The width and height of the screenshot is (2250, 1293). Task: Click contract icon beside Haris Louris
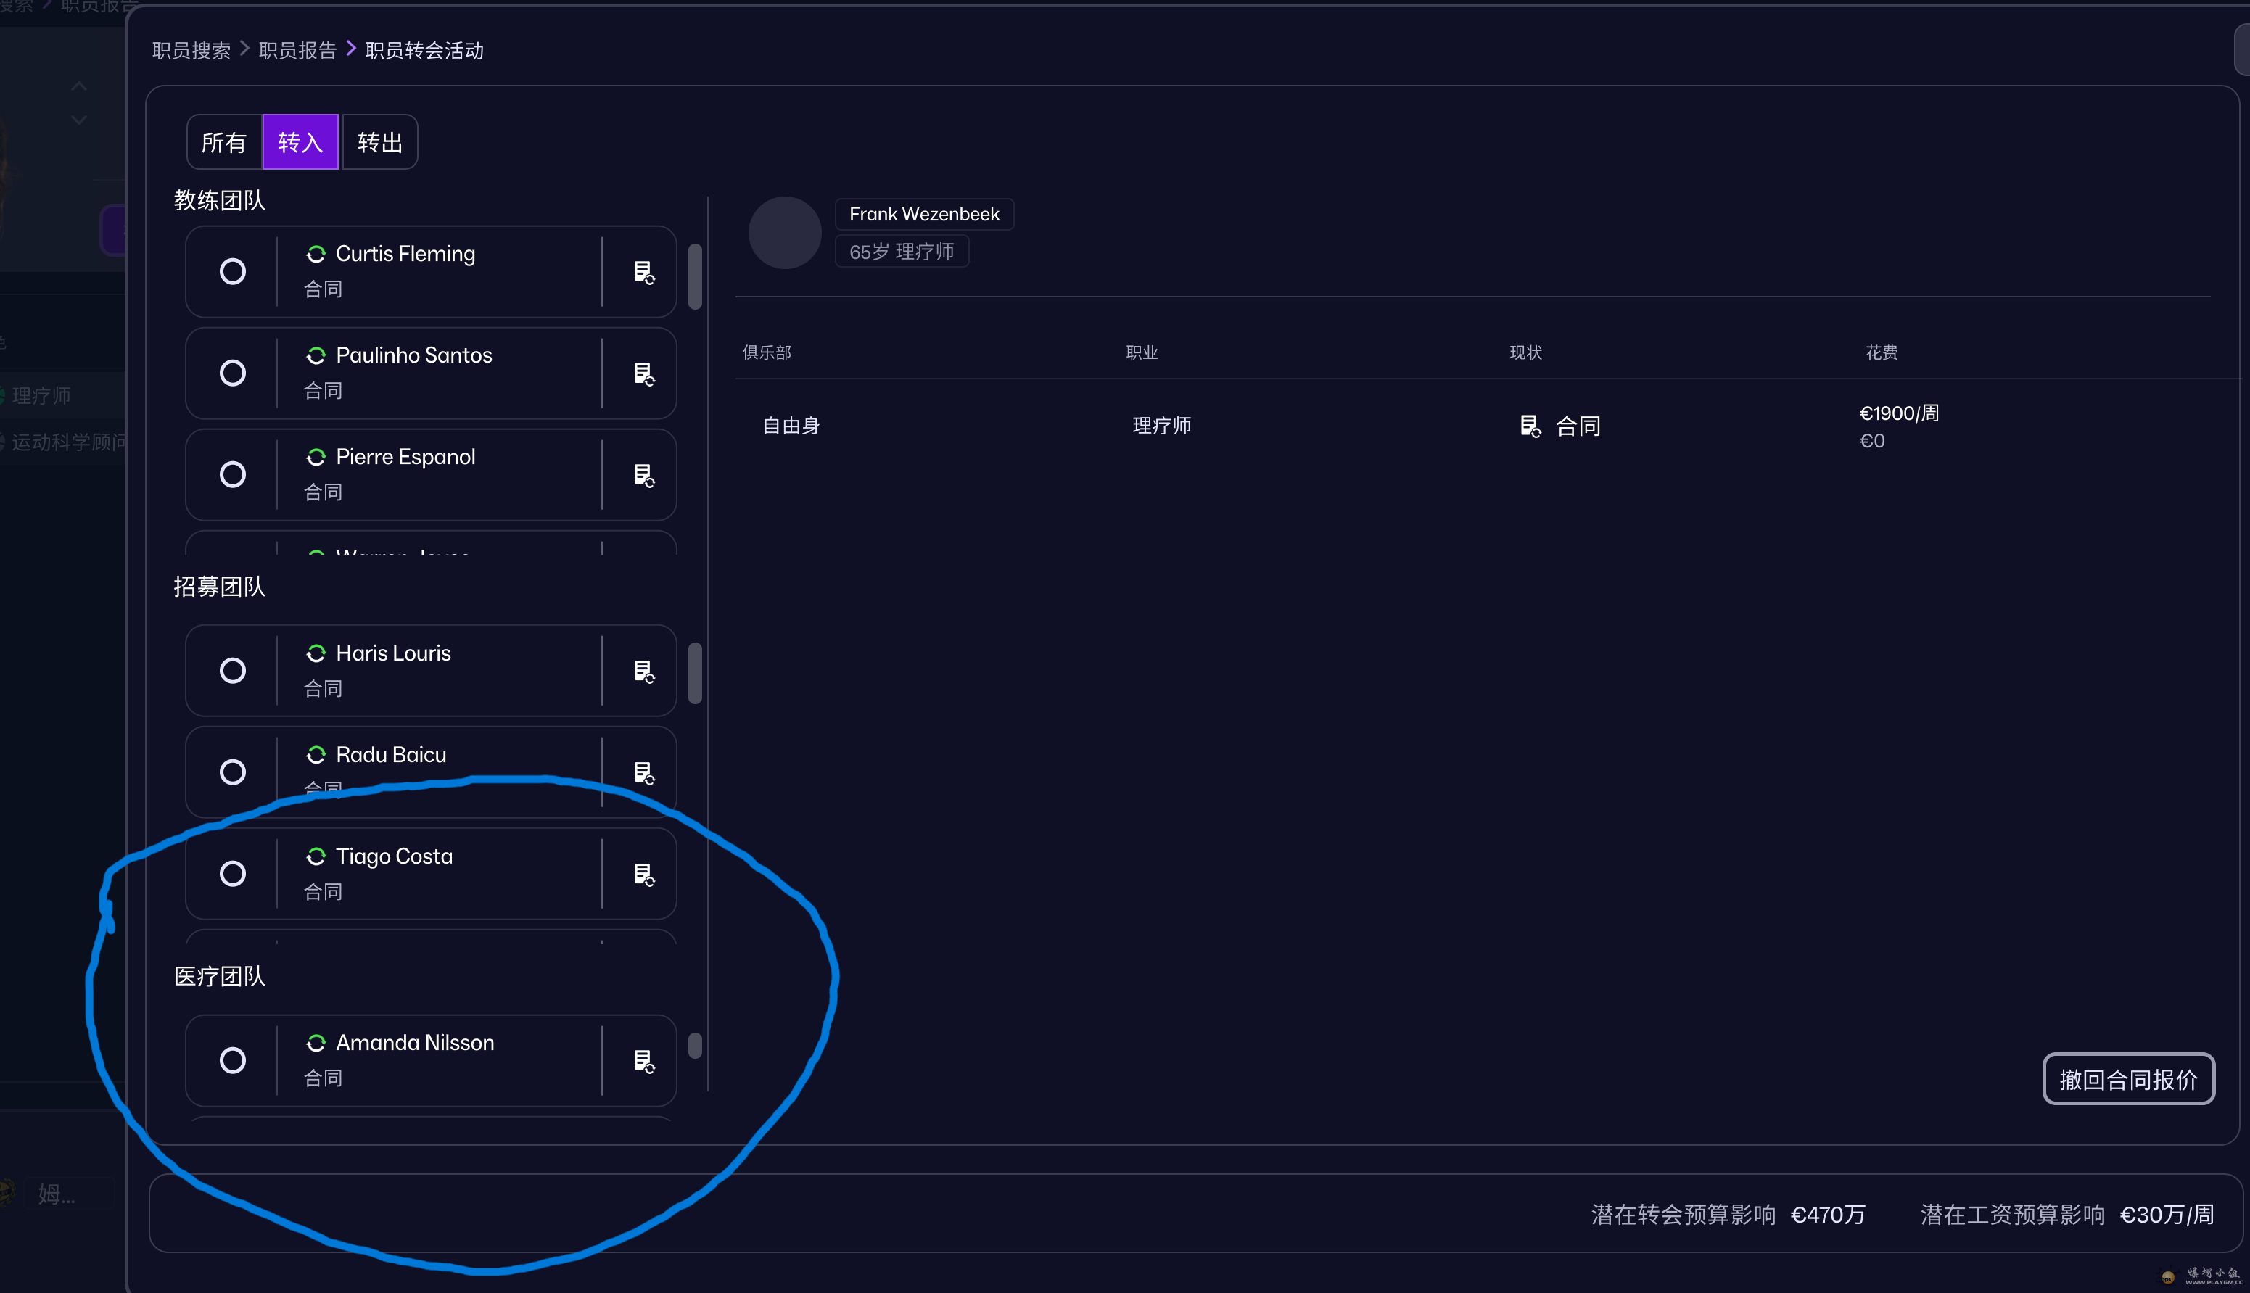[x=644, y=671]
